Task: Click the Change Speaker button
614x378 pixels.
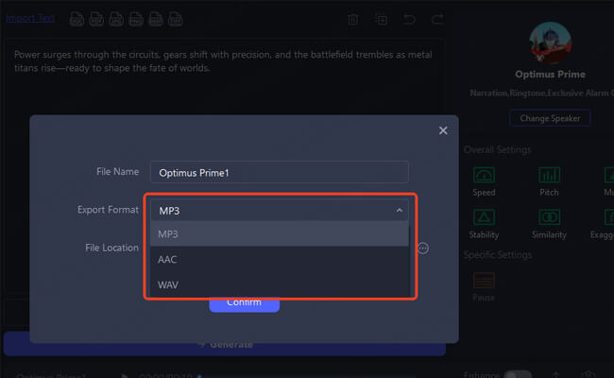Action: click(550, 118)
